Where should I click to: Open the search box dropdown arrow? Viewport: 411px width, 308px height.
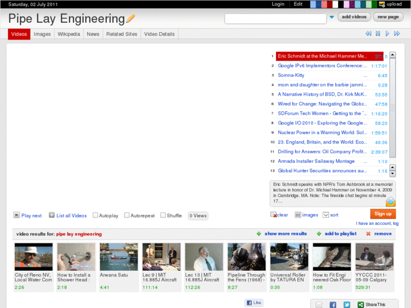pyautogui.click(x=332, y=18)
